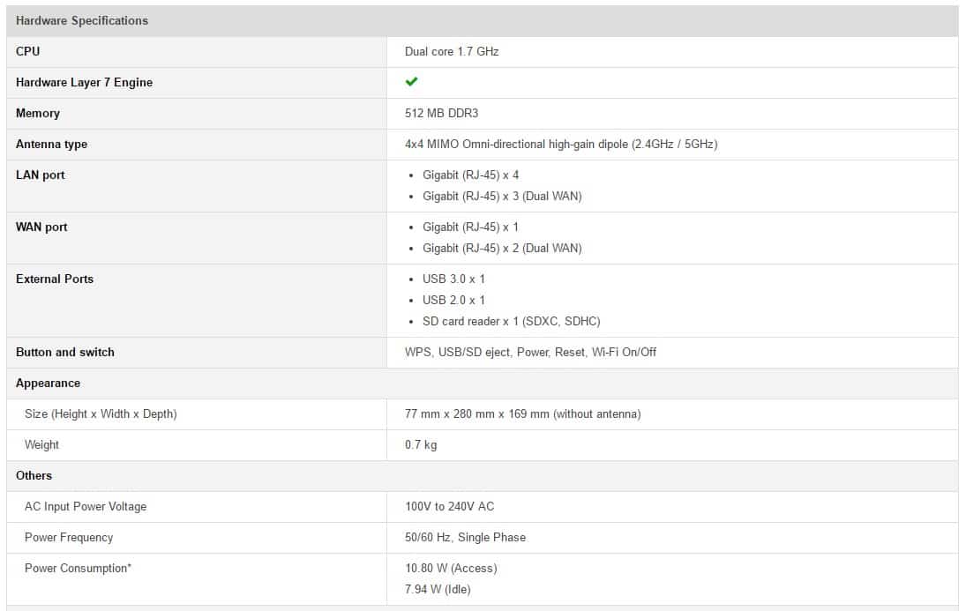Select 'Gigabit (RJ-45) x 4' entry
This screenshot has height=611, width=966.
click(x=471, y=175)
